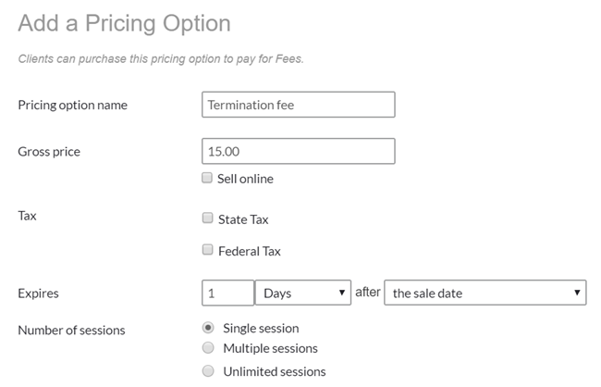
Task: Click the Pricing option name text field
Action: pyautogui.click(x=298, y=105)
